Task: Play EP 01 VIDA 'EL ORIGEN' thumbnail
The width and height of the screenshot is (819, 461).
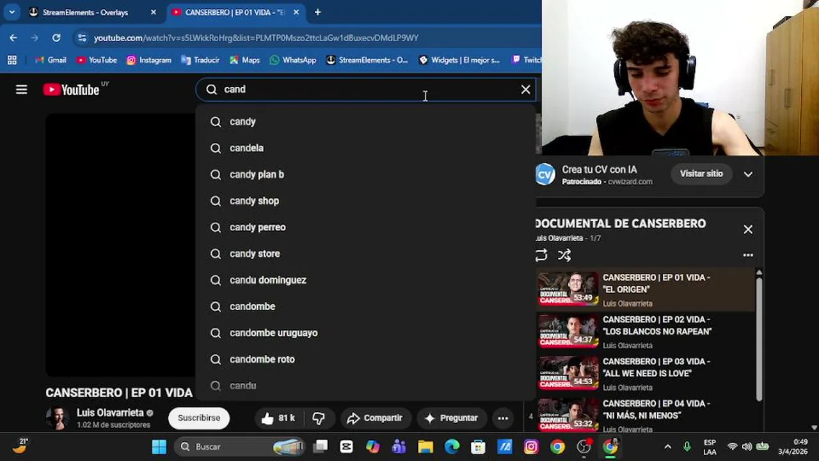Action: (x=568, y=289)
